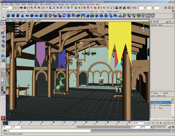The image size is (175, 136).
Task: Switch to the Animation shelf tab
Action: (x=53, y=11)
